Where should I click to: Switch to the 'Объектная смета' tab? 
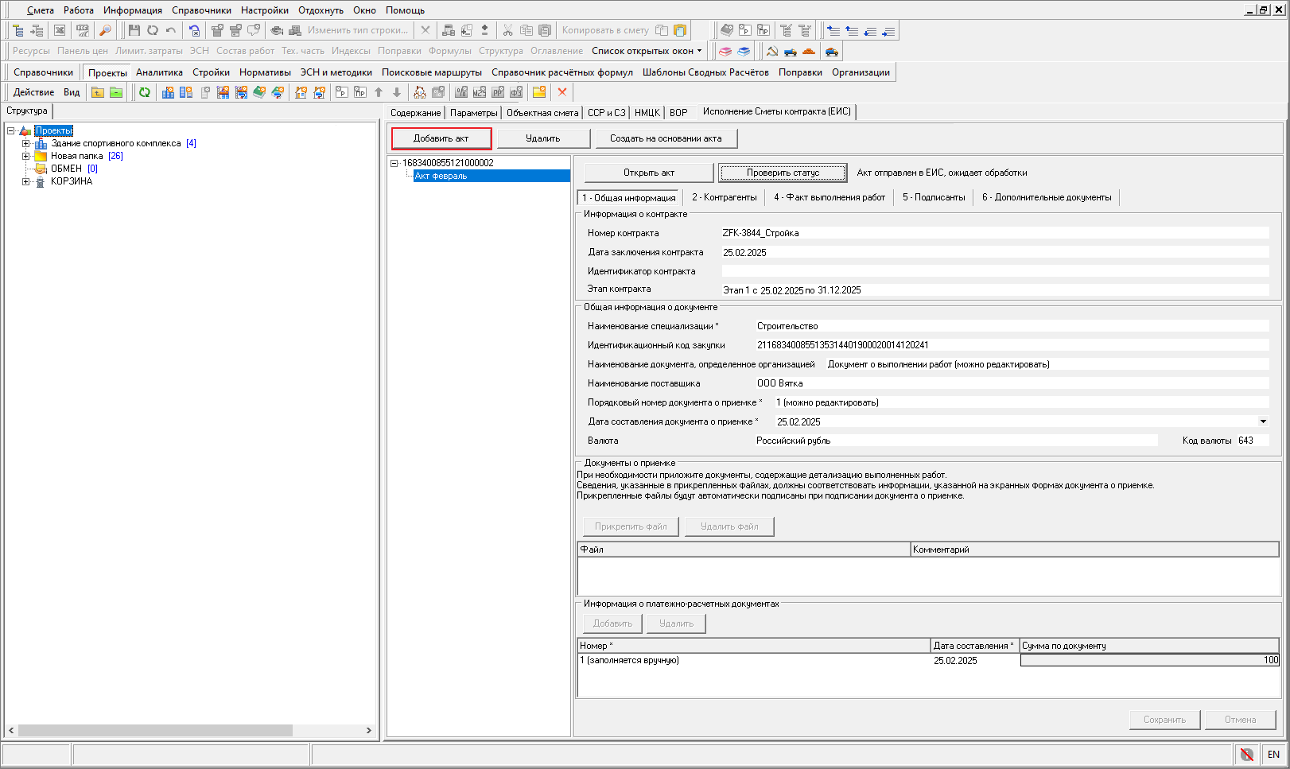[x=542, y=113]
